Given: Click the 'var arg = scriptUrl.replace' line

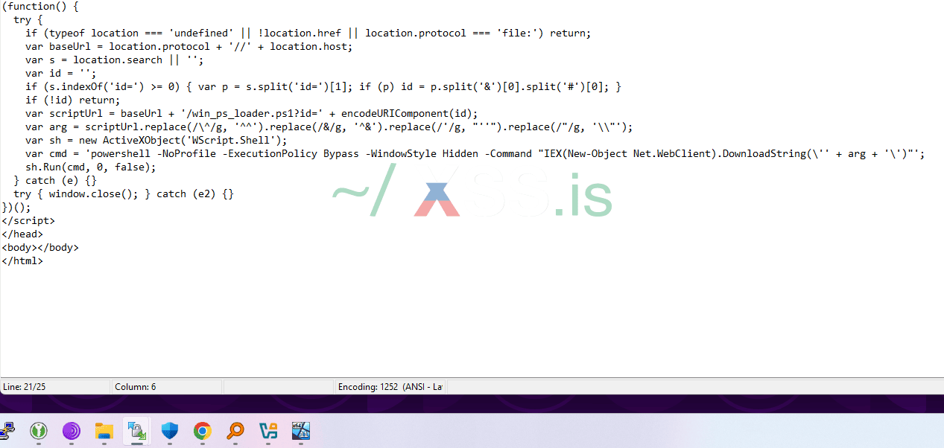Looking at the screenshot, I should click(329, 127).
